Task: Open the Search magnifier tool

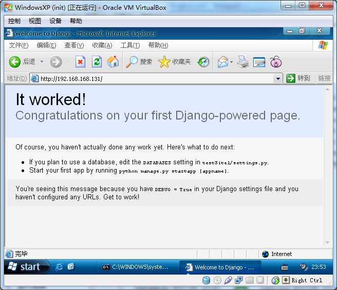Action: (x=139, y=62)
